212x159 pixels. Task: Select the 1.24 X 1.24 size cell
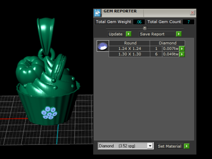pos(129,49)
